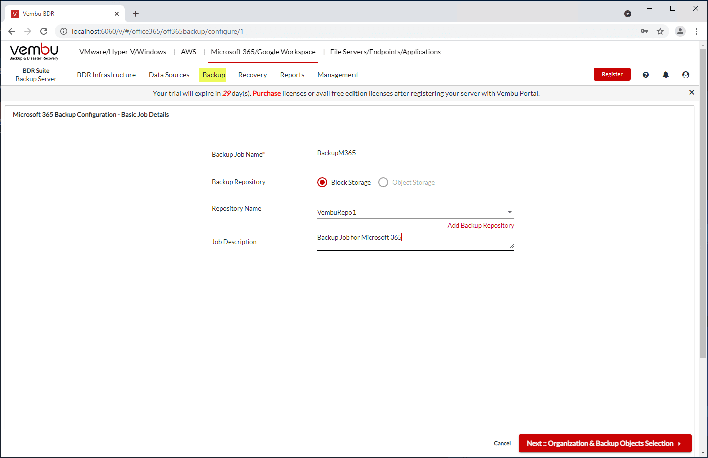This screenshot has width=708, height=458.
Task: Click Next: Organization & Backup Objects Selection
Action: pos(605,443)
